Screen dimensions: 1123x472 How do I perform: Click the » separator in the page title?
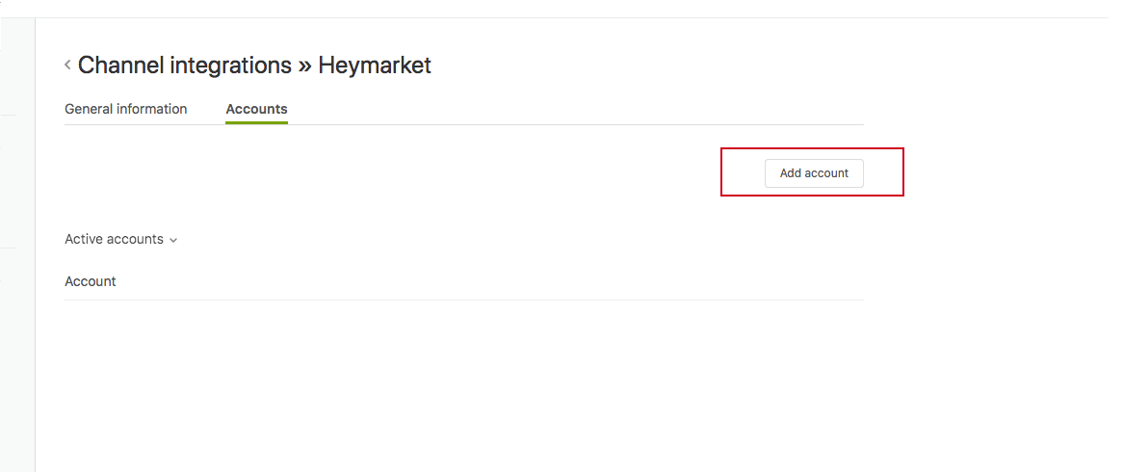click(x=304, y=66)
